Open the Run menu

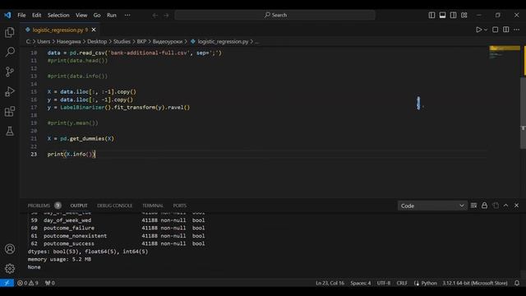point(112,15)
